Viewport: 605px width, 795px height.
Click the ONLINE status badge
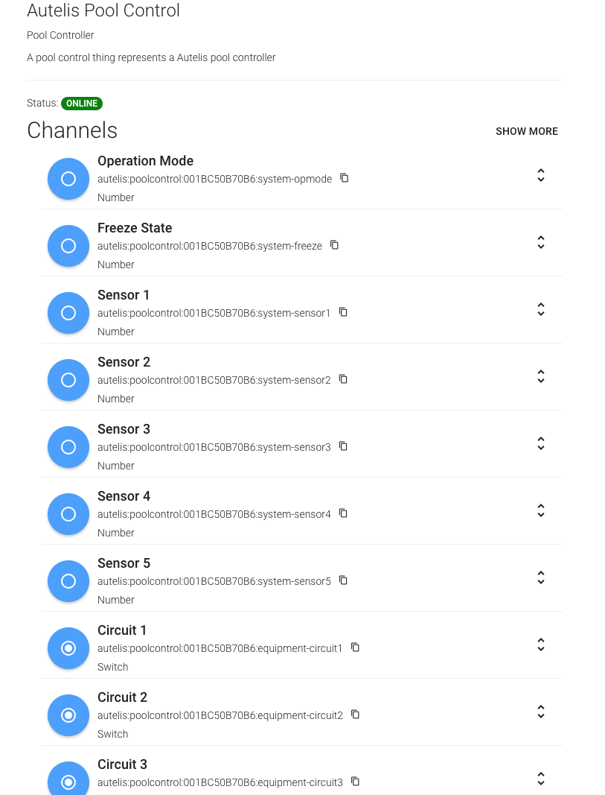82,104
